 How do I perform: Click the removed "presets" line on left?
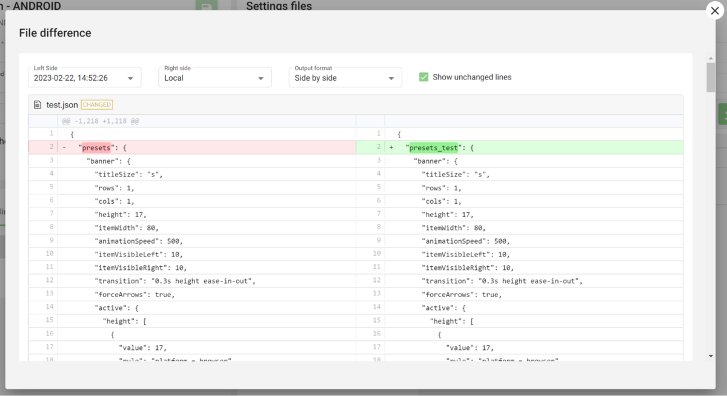click(192, 147)
